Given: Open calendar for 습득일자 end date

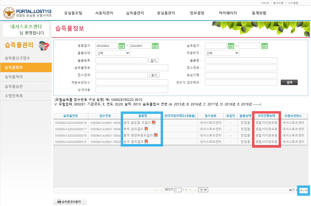Looking at the screenshot, I should click(264, 46).
